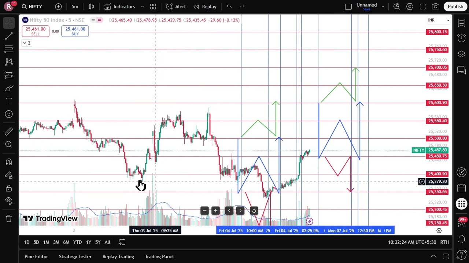Undo the last chart action

(229, 7)
